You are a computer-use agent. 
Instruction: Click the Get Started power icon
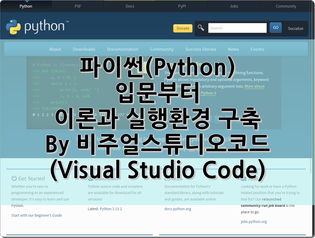14,178
